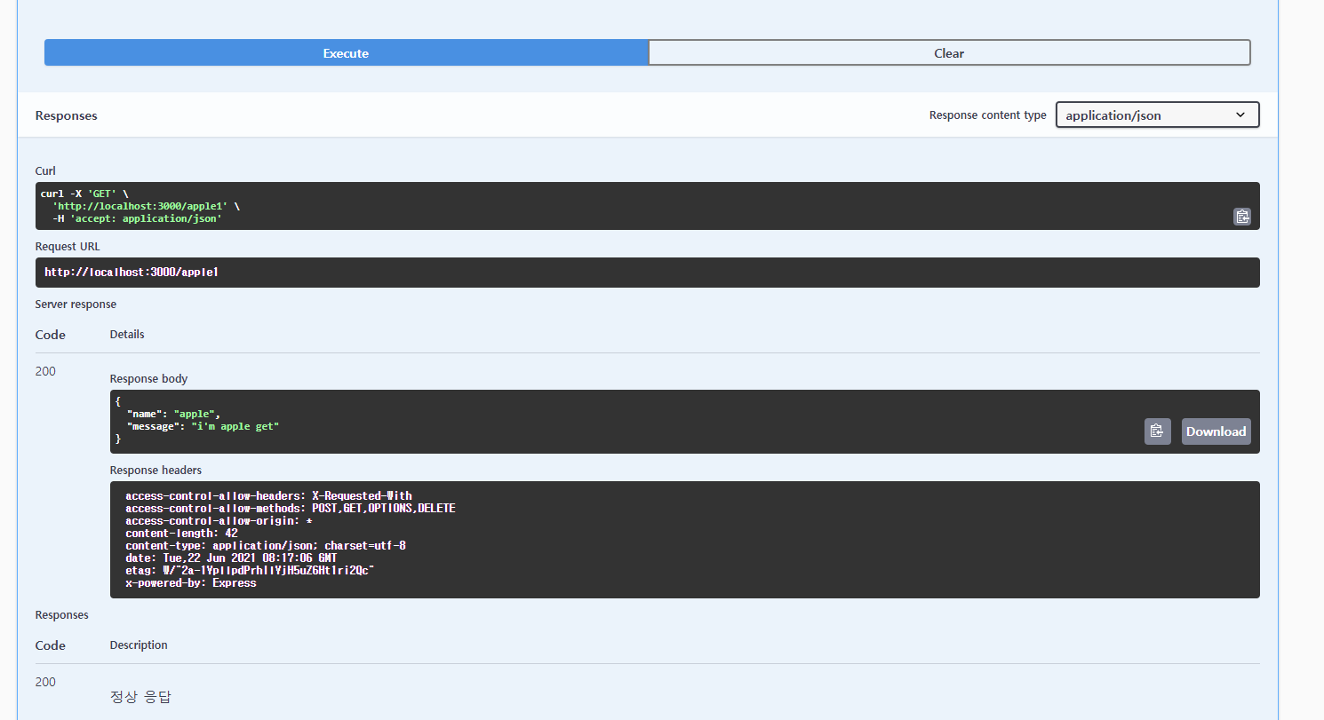1324x720 pixels.
Task: Click the Response body label
Action: 148,378
